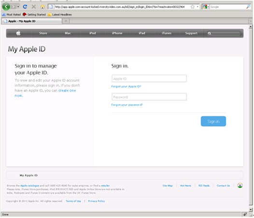
Task: Click the Done status bar text
Action: click(5, 215)
